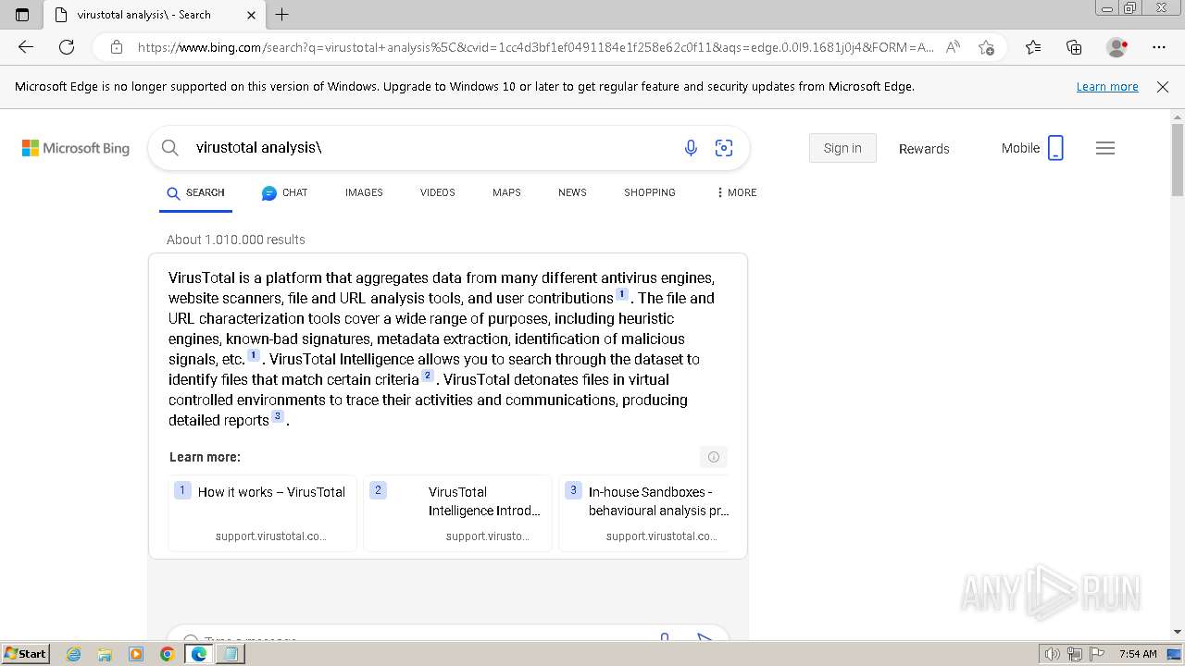View site information lock icon
The height and width of the screenshot is (666, 1185).
(117, 47)
